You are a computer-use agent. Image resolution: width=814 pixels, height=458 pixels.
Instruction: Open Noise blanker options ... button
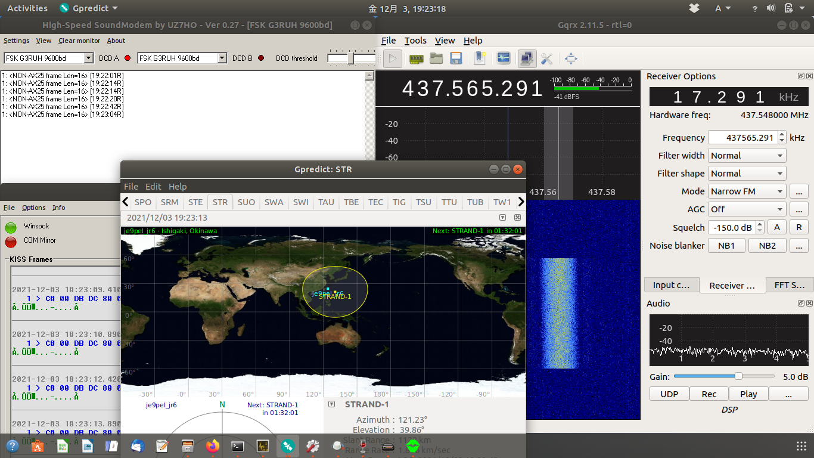799,246
